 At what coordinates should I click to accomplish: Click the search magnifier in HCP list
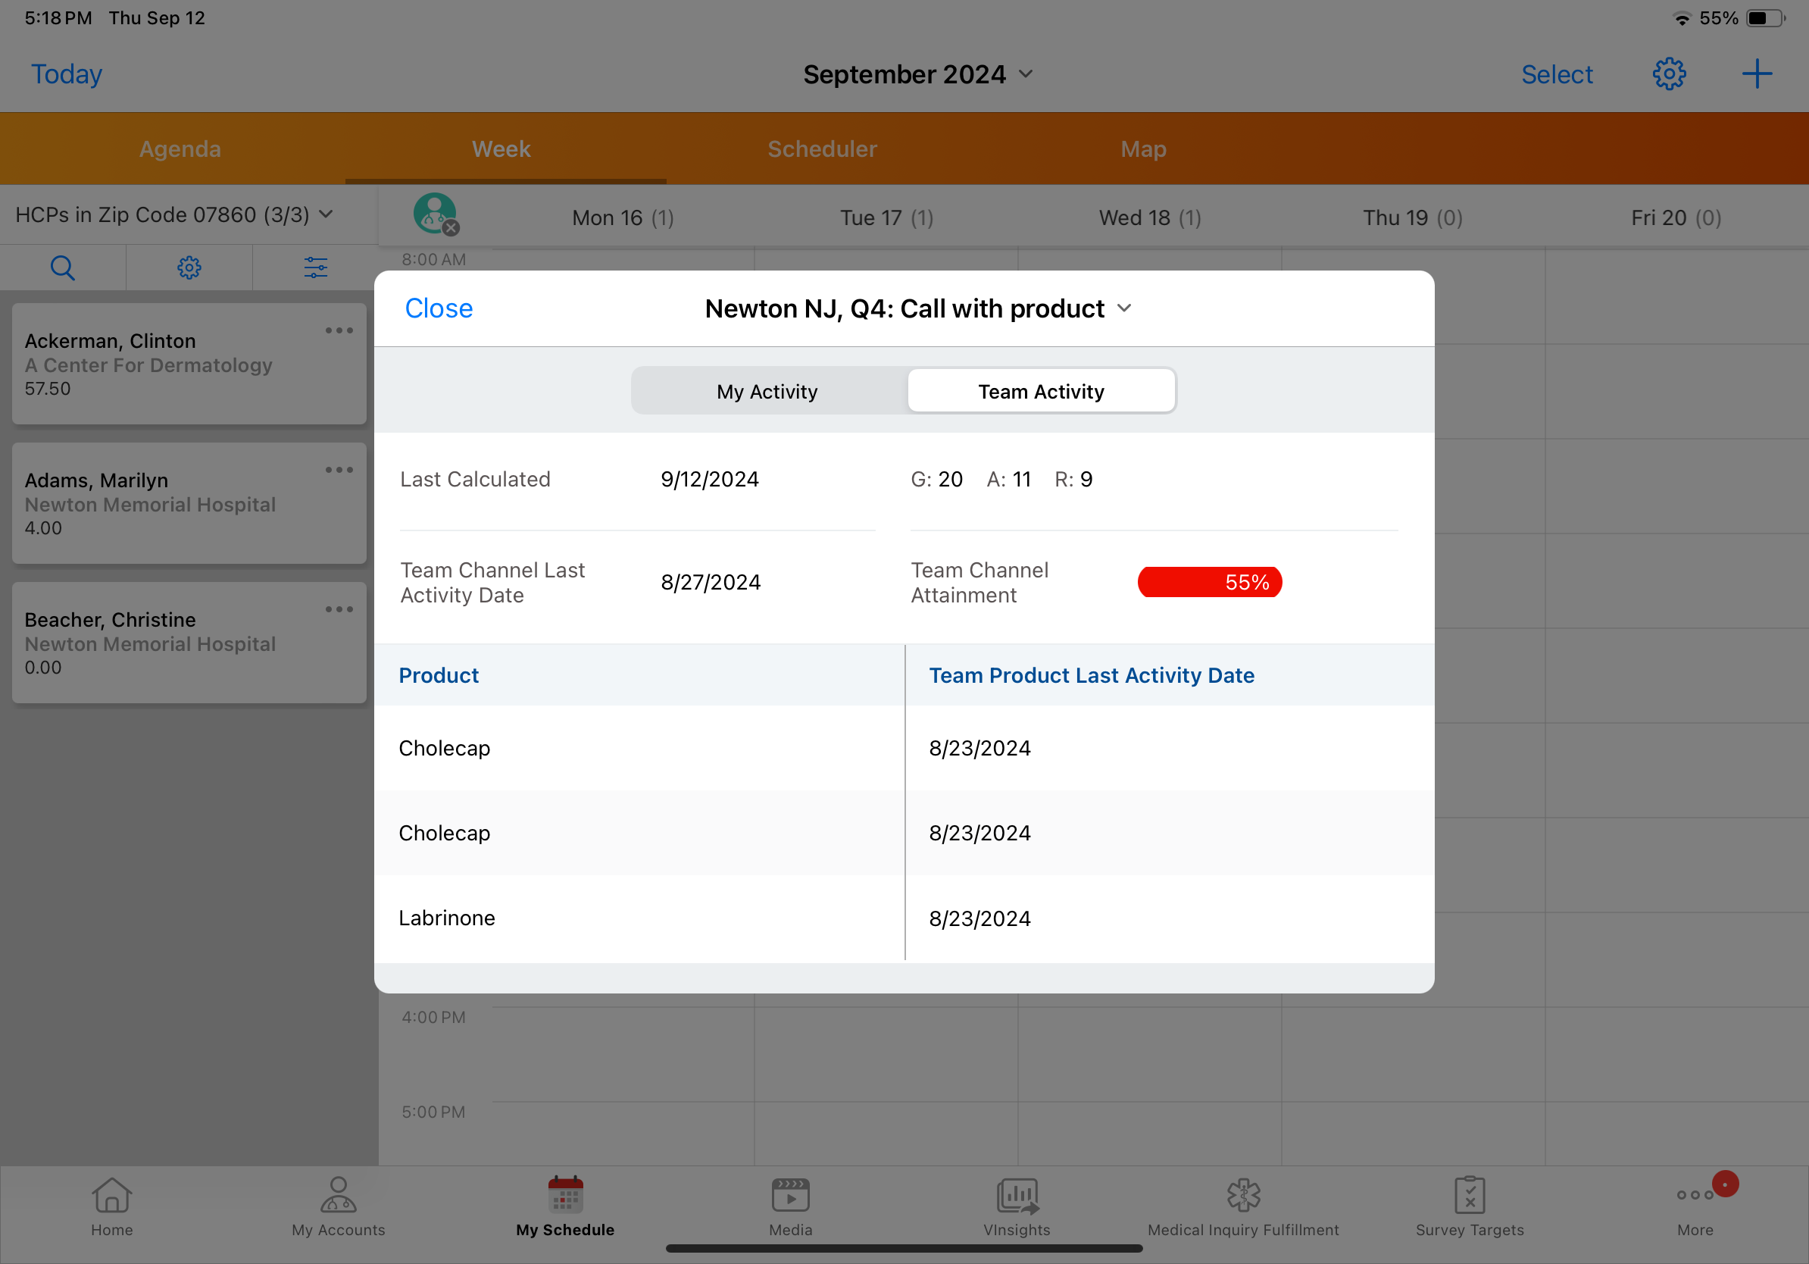[62, 268]
